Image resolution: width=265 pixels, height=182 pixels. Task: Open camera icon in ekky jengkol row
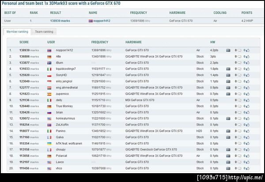(228, 81)
